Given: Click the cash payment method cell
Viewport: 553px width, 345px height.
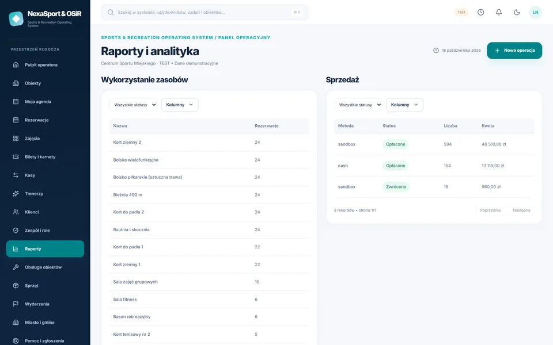Looking at the screenshot, I should point(343,166).
